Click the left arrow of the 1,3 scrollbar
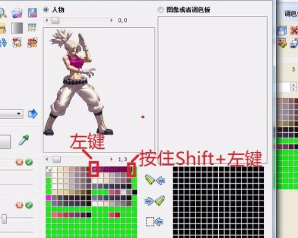 [47, 159]
